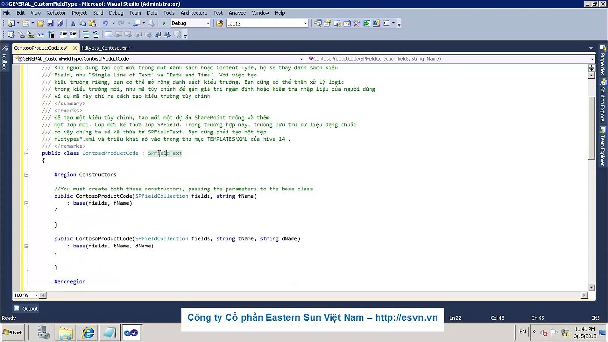608x342 pixels.
Task: Click the Display Word Completion icon
Action: click(x=40, y=35)
